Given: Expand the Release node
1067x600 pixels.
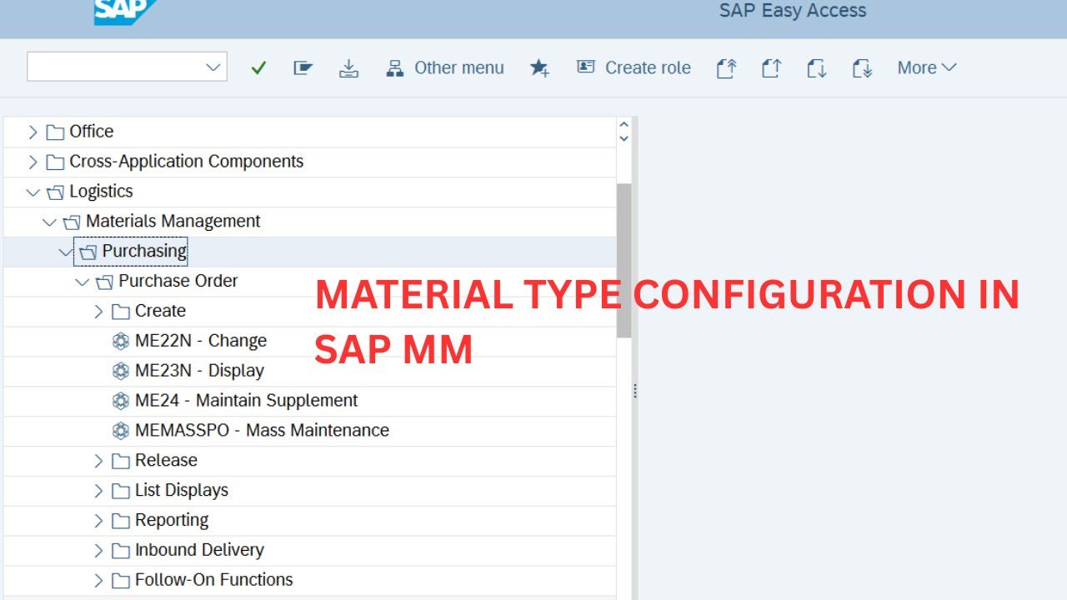Looking at the screenshot, I should coord(98,461).
